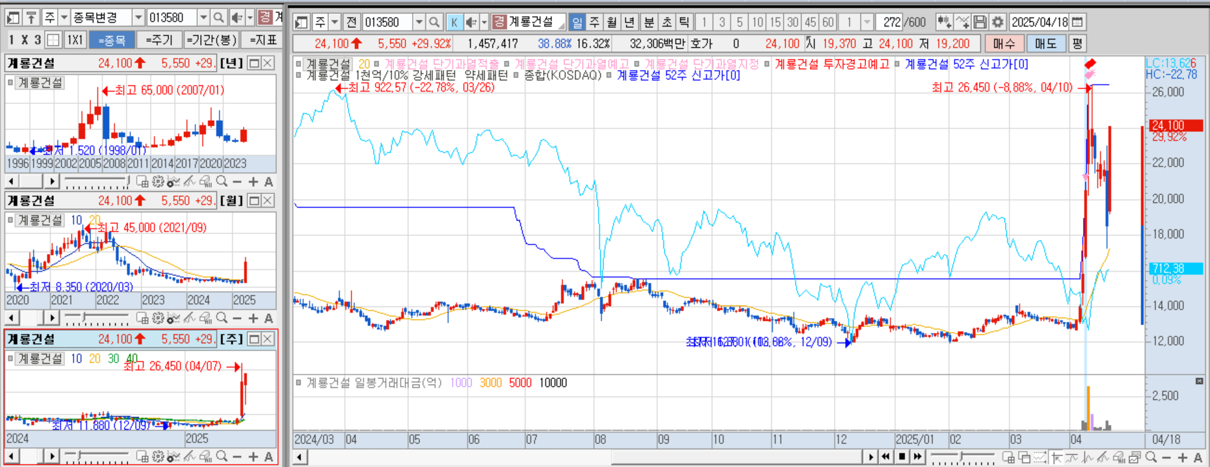This screenshot has height=467, width=1210.
Task: Click the panel layout icon at main toolbar left
Action: [x=302, y=22]
